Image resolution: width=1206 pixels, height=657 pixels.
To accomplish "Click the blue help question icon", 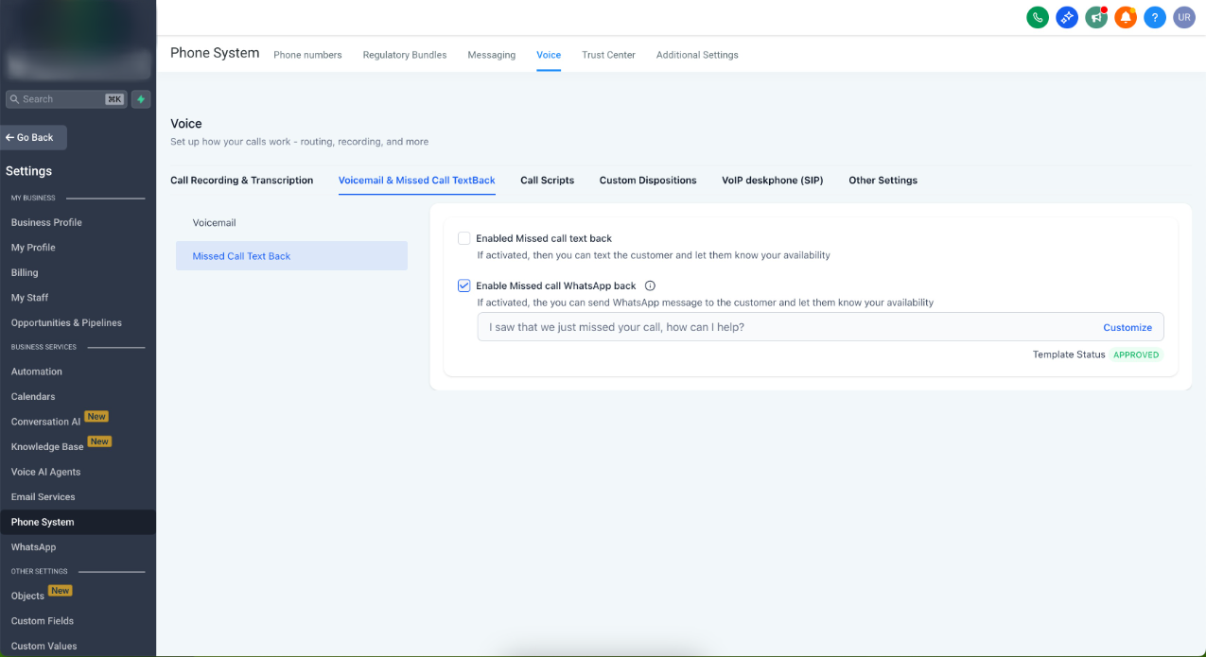I will [1154, 17].
